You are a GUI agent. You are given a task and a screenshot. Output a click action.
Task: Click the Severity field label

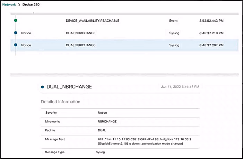point(51,113)
